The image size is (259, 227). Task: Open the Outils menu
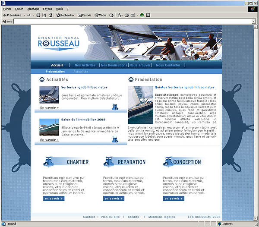tap(59, 9)
